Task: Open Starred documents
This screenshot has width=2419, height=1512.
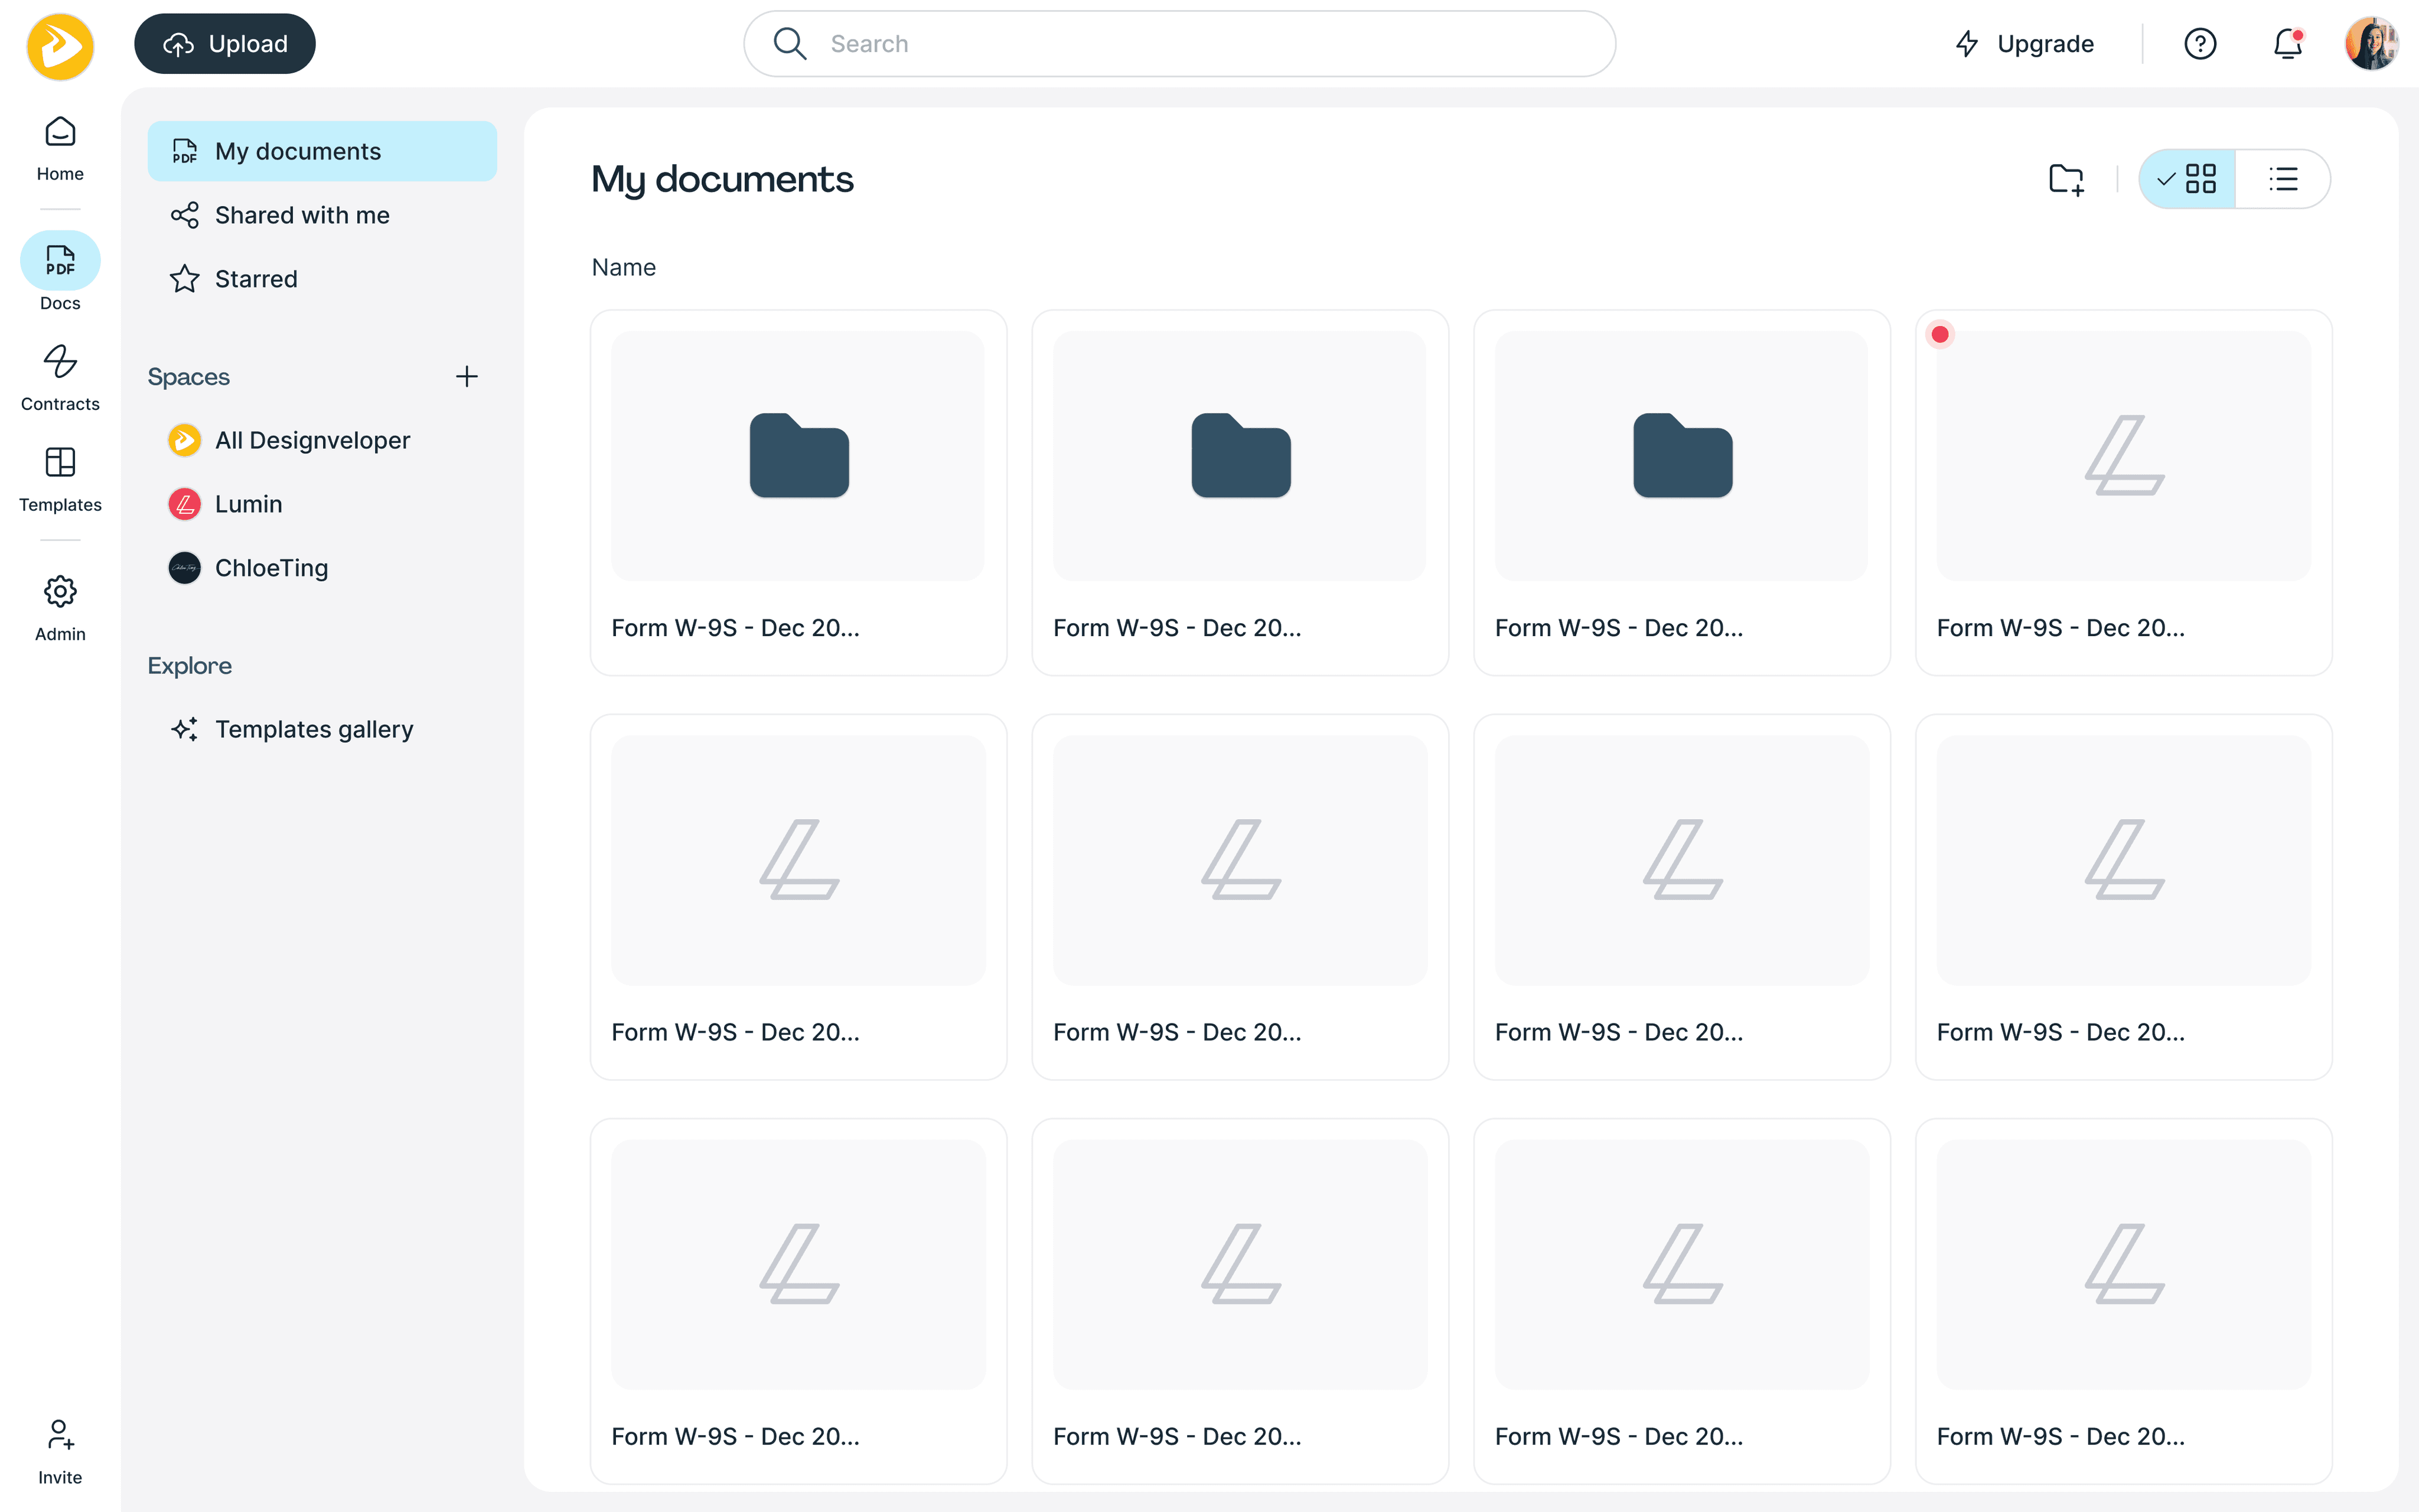Action: click(x=256, y=279)
